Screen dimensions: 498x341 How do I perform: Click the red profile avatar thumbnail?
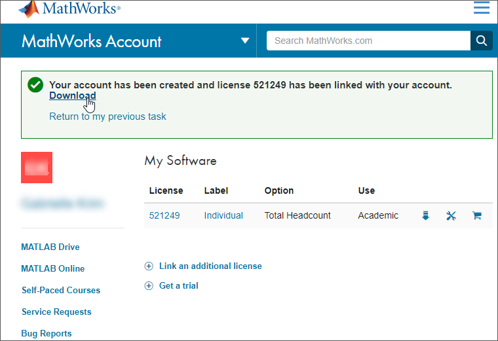(37, 168)
